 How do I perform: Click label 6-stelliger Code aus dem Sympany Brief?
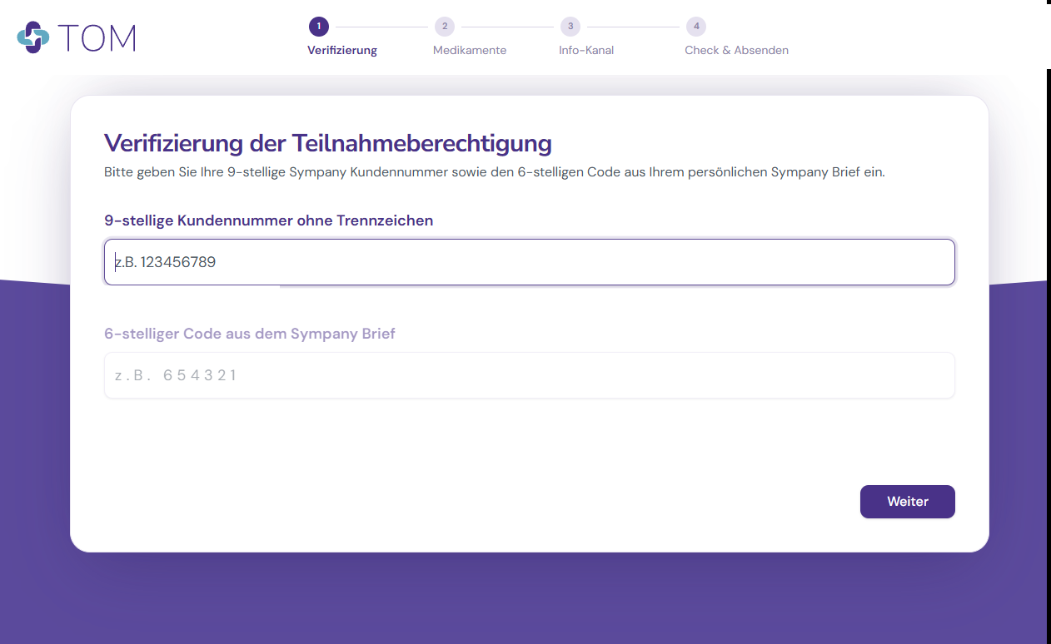[x=250, y=334]
